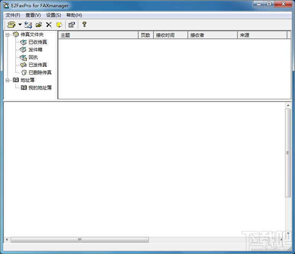Open the 查看(V) menu
295x254 pixels.
point(33,15)
